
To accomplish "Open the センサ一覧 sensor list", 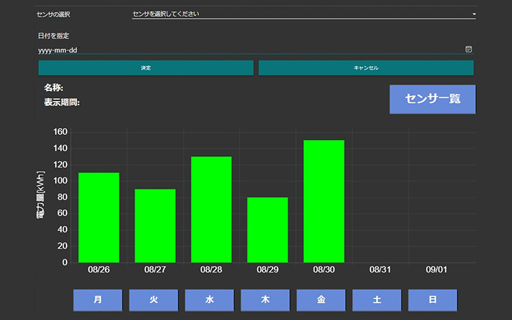I will tap(432, 99).
